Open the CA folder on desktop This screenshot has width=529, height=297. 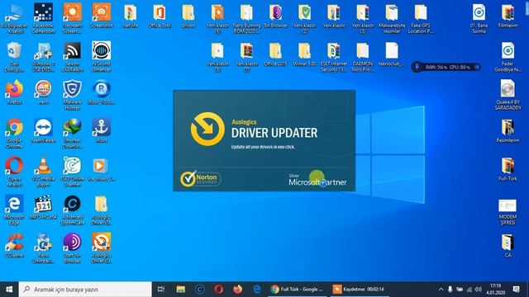point(508,245)
